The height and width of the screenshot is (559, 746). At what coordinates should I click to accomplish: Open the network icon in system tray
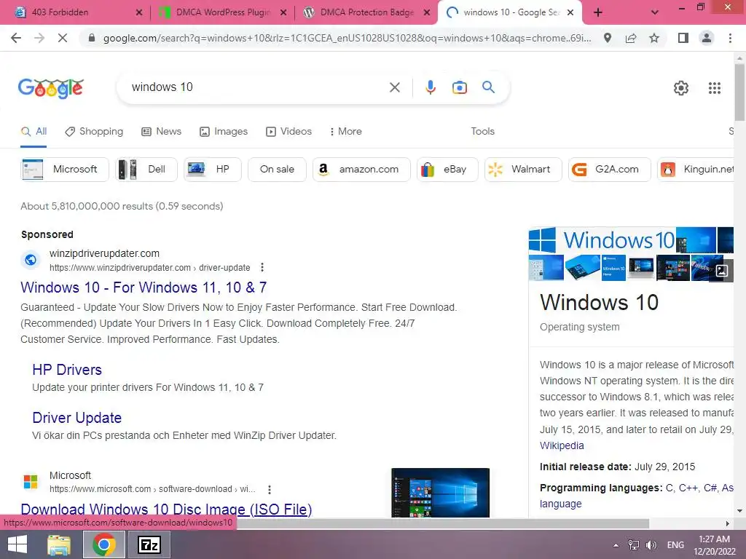pyautogui.click(x=633, y=545)
